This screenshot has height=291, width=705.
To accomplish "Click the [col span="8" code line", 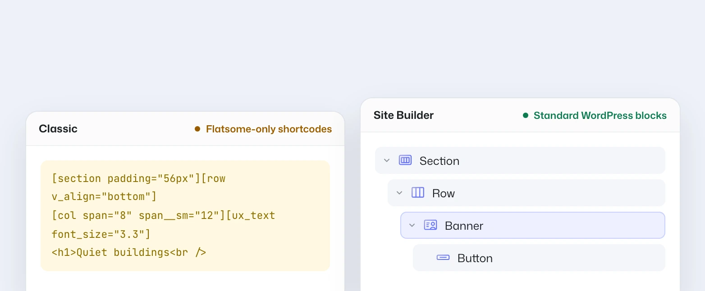I will (164, 215).
